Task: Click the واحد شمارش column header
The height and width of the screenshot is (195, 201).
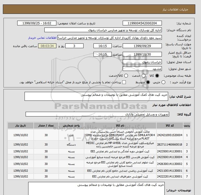Action: pyautogui.click(x=71, y=126)
